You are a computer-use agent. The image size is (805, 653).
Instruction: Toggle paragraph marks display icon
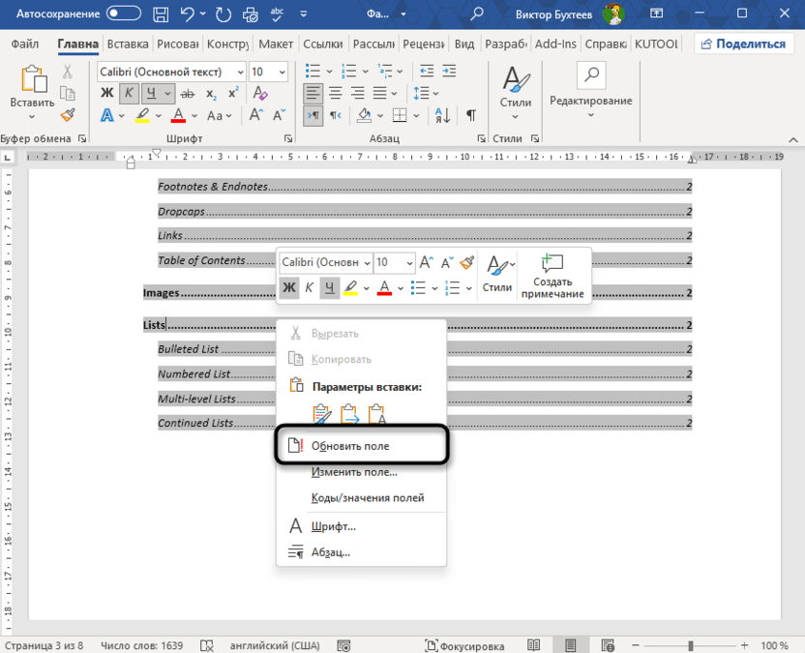coord(470,114)
